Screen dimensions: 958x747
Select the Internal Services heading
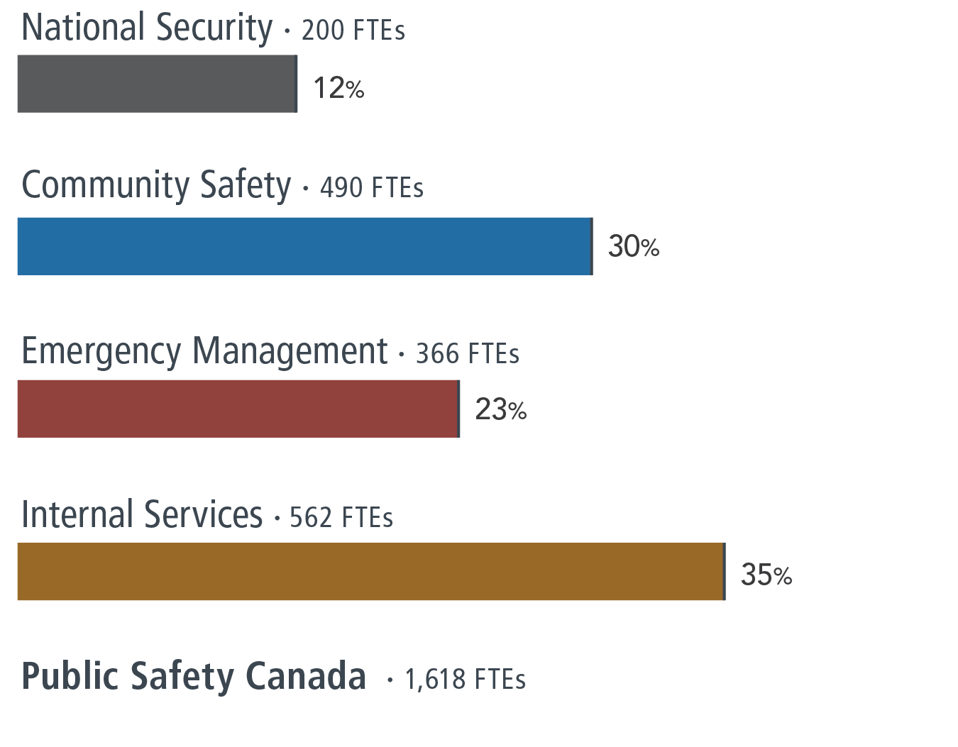click(142, 514)
